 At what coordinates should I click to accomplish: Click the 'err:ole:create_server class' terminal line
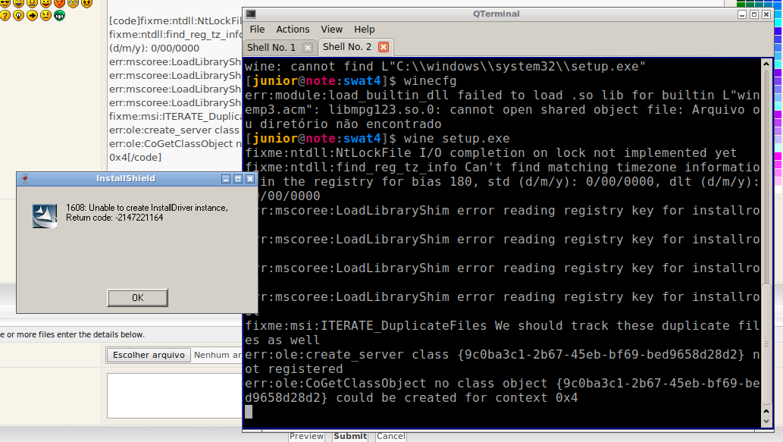[x=503, y=362]
